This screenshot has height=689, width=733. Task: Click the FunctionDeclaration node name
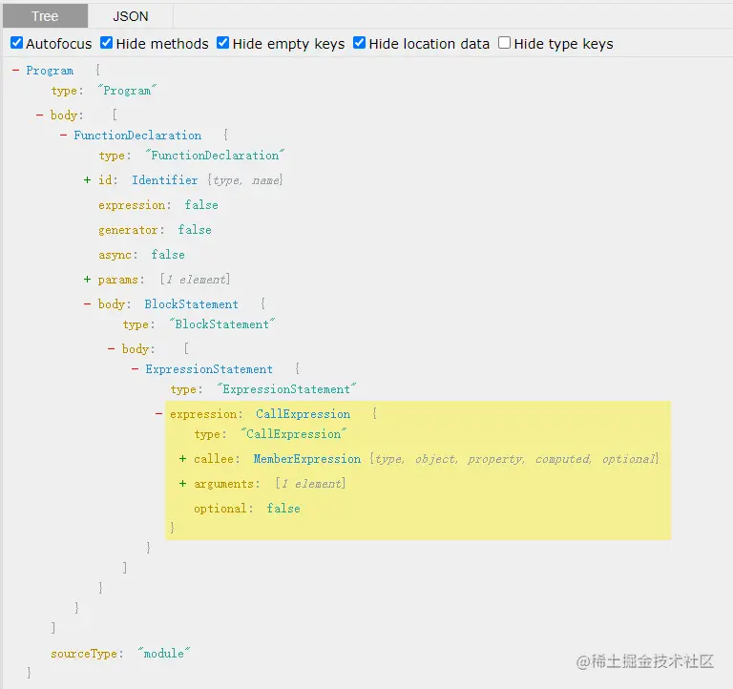point(137,136)
